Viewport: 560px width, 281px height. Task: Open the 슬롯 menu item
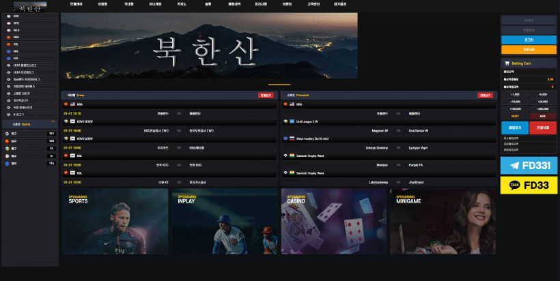[208, 4]
